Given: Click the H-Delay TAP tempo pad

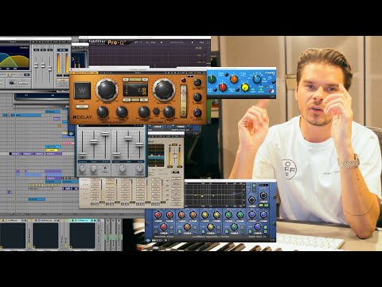Looking at the screenshot, I should (x=82, y=91).
